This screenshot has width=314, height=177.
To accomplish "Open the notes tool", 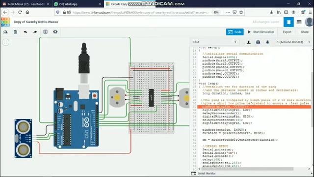I will pos(46,32).
